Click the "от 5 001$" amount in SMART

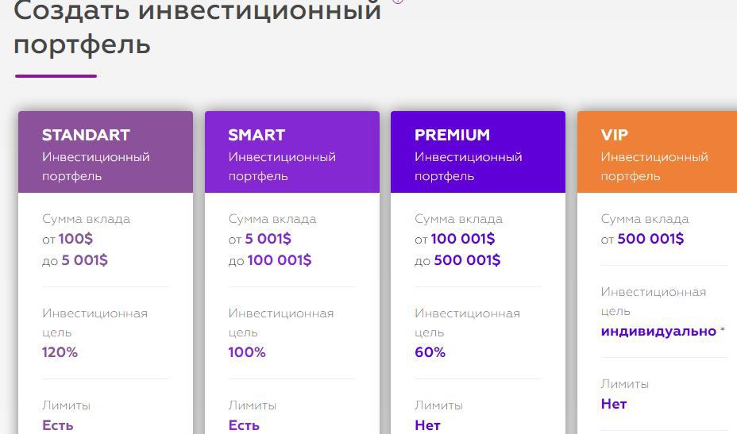pos(260,239)
